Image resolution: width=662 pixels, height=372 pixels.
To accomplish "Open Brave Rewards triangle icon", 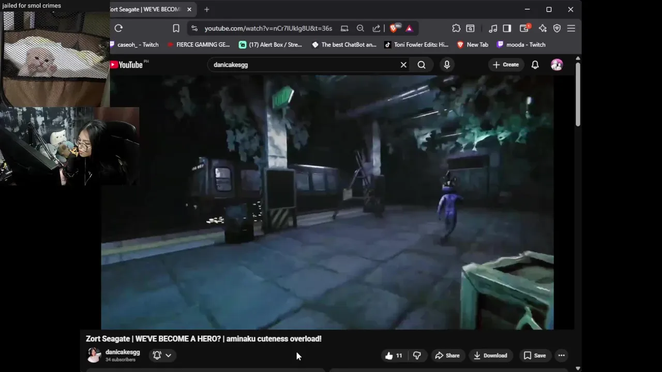I will [x=409, y=28].
